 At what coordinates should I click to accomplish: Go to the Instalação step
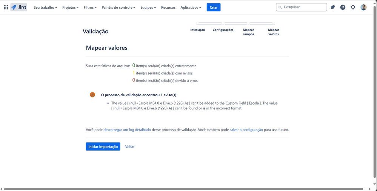[x=198, y=30]
